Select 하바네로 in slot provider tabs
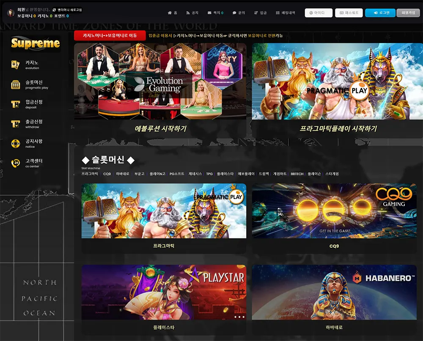 (x=123, y=174)
